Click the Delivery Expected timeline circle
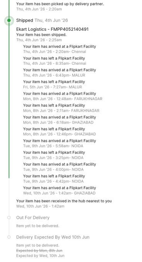Screen dimensions: 142x262 point(9,237)
